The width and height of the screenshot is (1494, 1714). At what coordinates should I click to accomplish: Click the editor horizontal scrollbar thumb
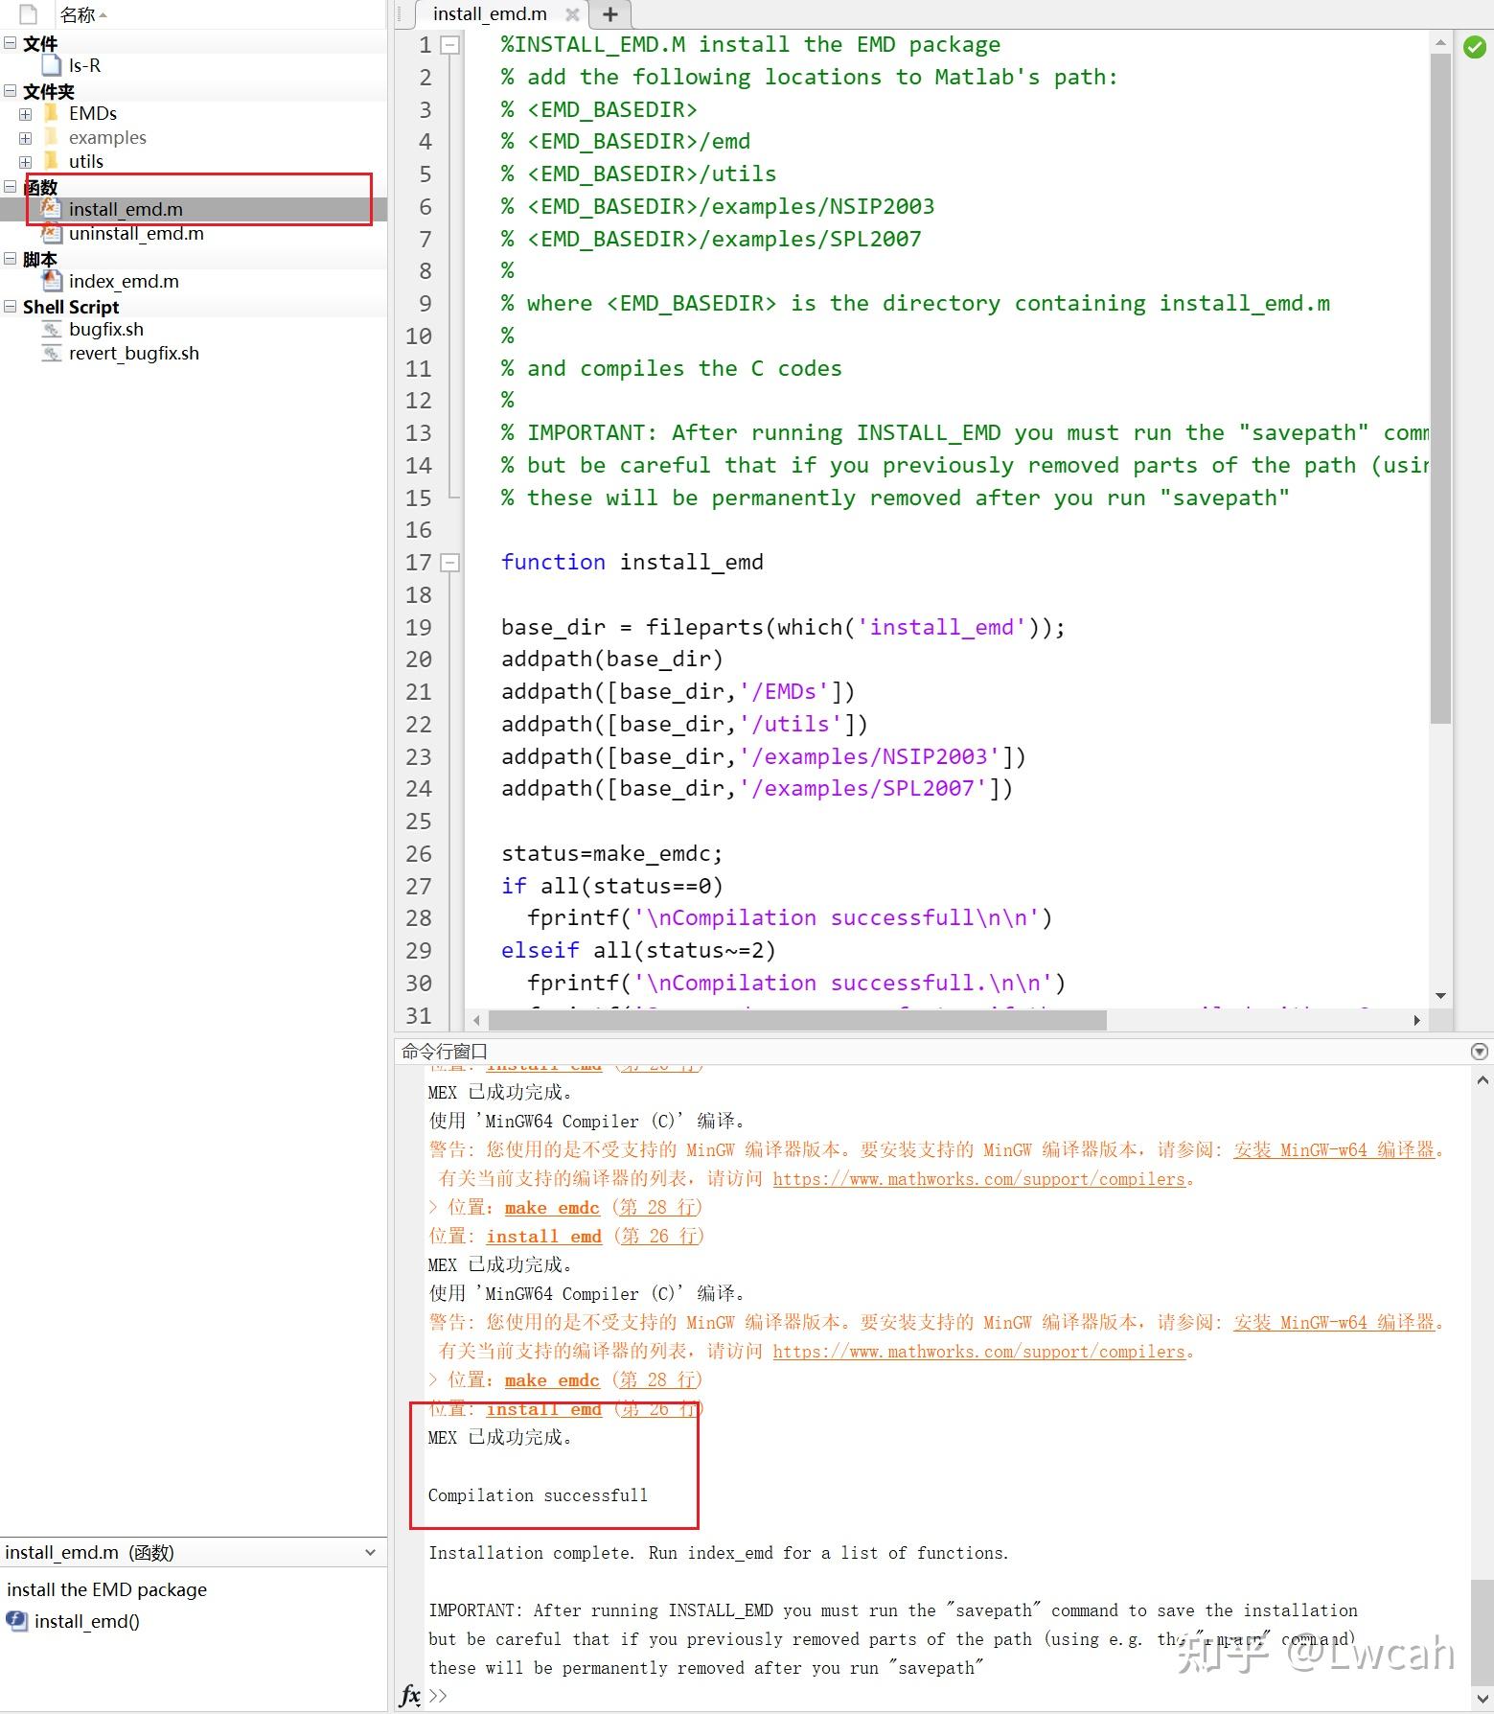coord(797,1020)
